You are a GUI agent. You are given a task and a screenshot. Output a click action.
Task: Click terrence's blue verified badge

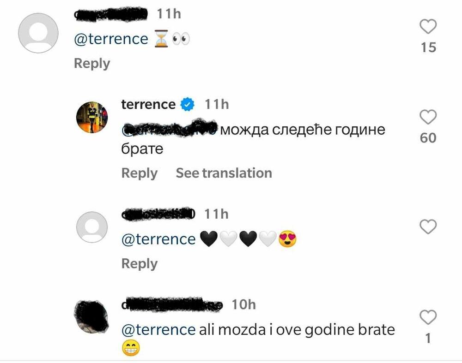187,105
